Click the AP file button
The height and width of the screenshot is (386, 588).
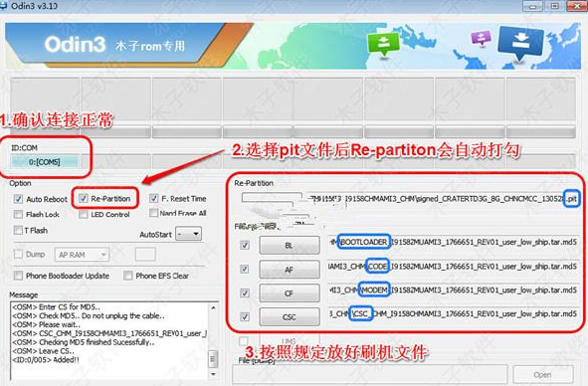click(290, 270)
